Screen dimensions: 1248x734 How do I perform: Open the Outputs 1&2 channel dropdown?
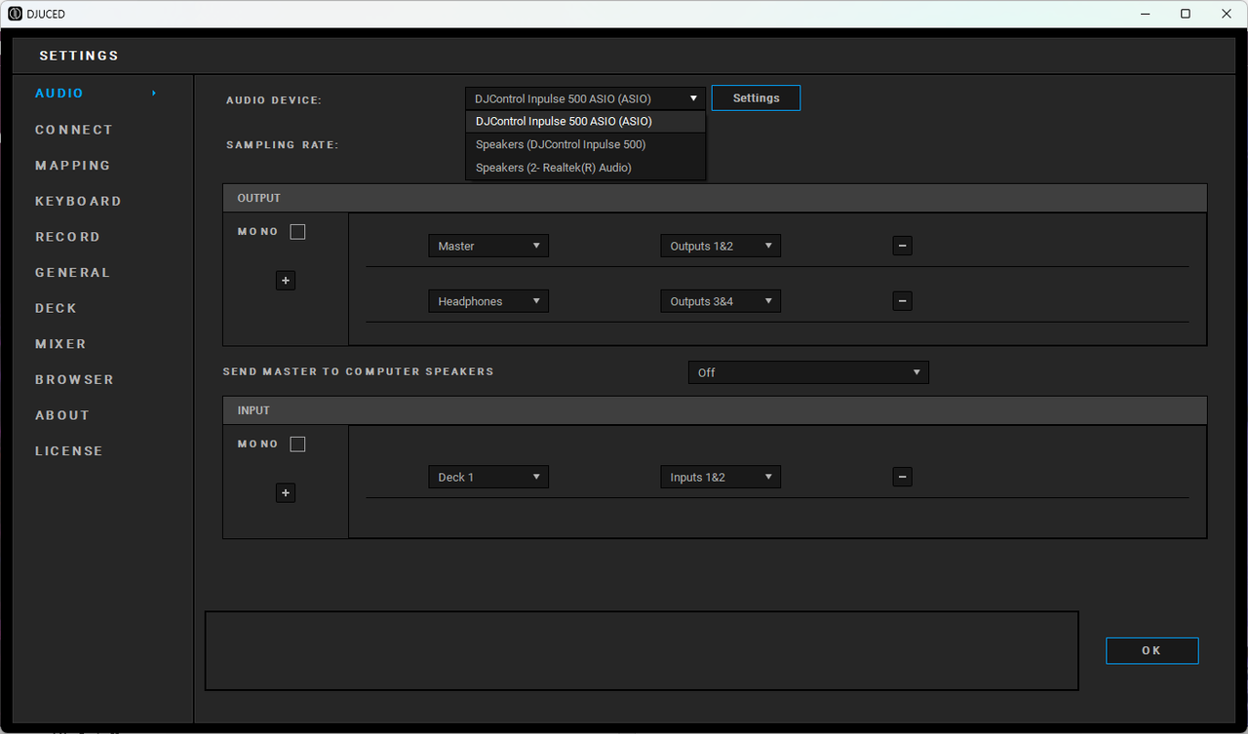[721, 246]
